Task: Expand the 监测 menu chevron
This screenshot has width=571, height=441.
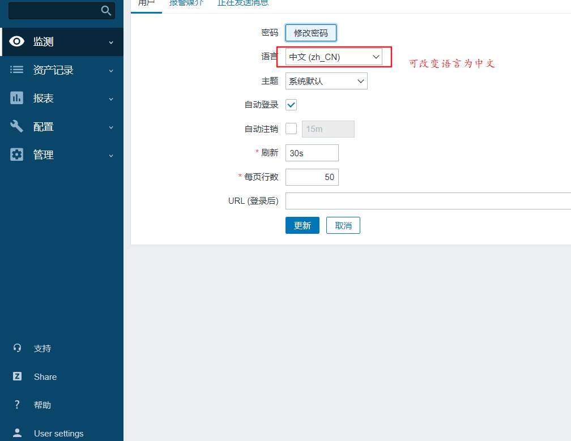Action: coord(111,42)
